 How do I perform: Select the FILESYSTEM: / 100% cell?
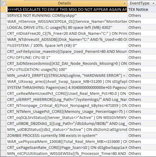(x=67, y=45)
